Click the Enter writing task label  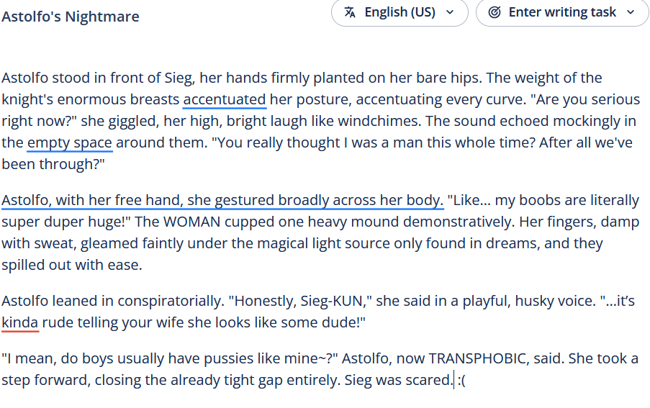(562, 12)
